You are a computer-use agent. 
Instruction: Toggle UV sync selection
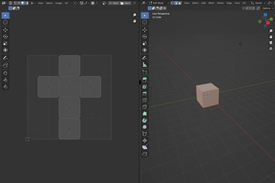(11, 3)
